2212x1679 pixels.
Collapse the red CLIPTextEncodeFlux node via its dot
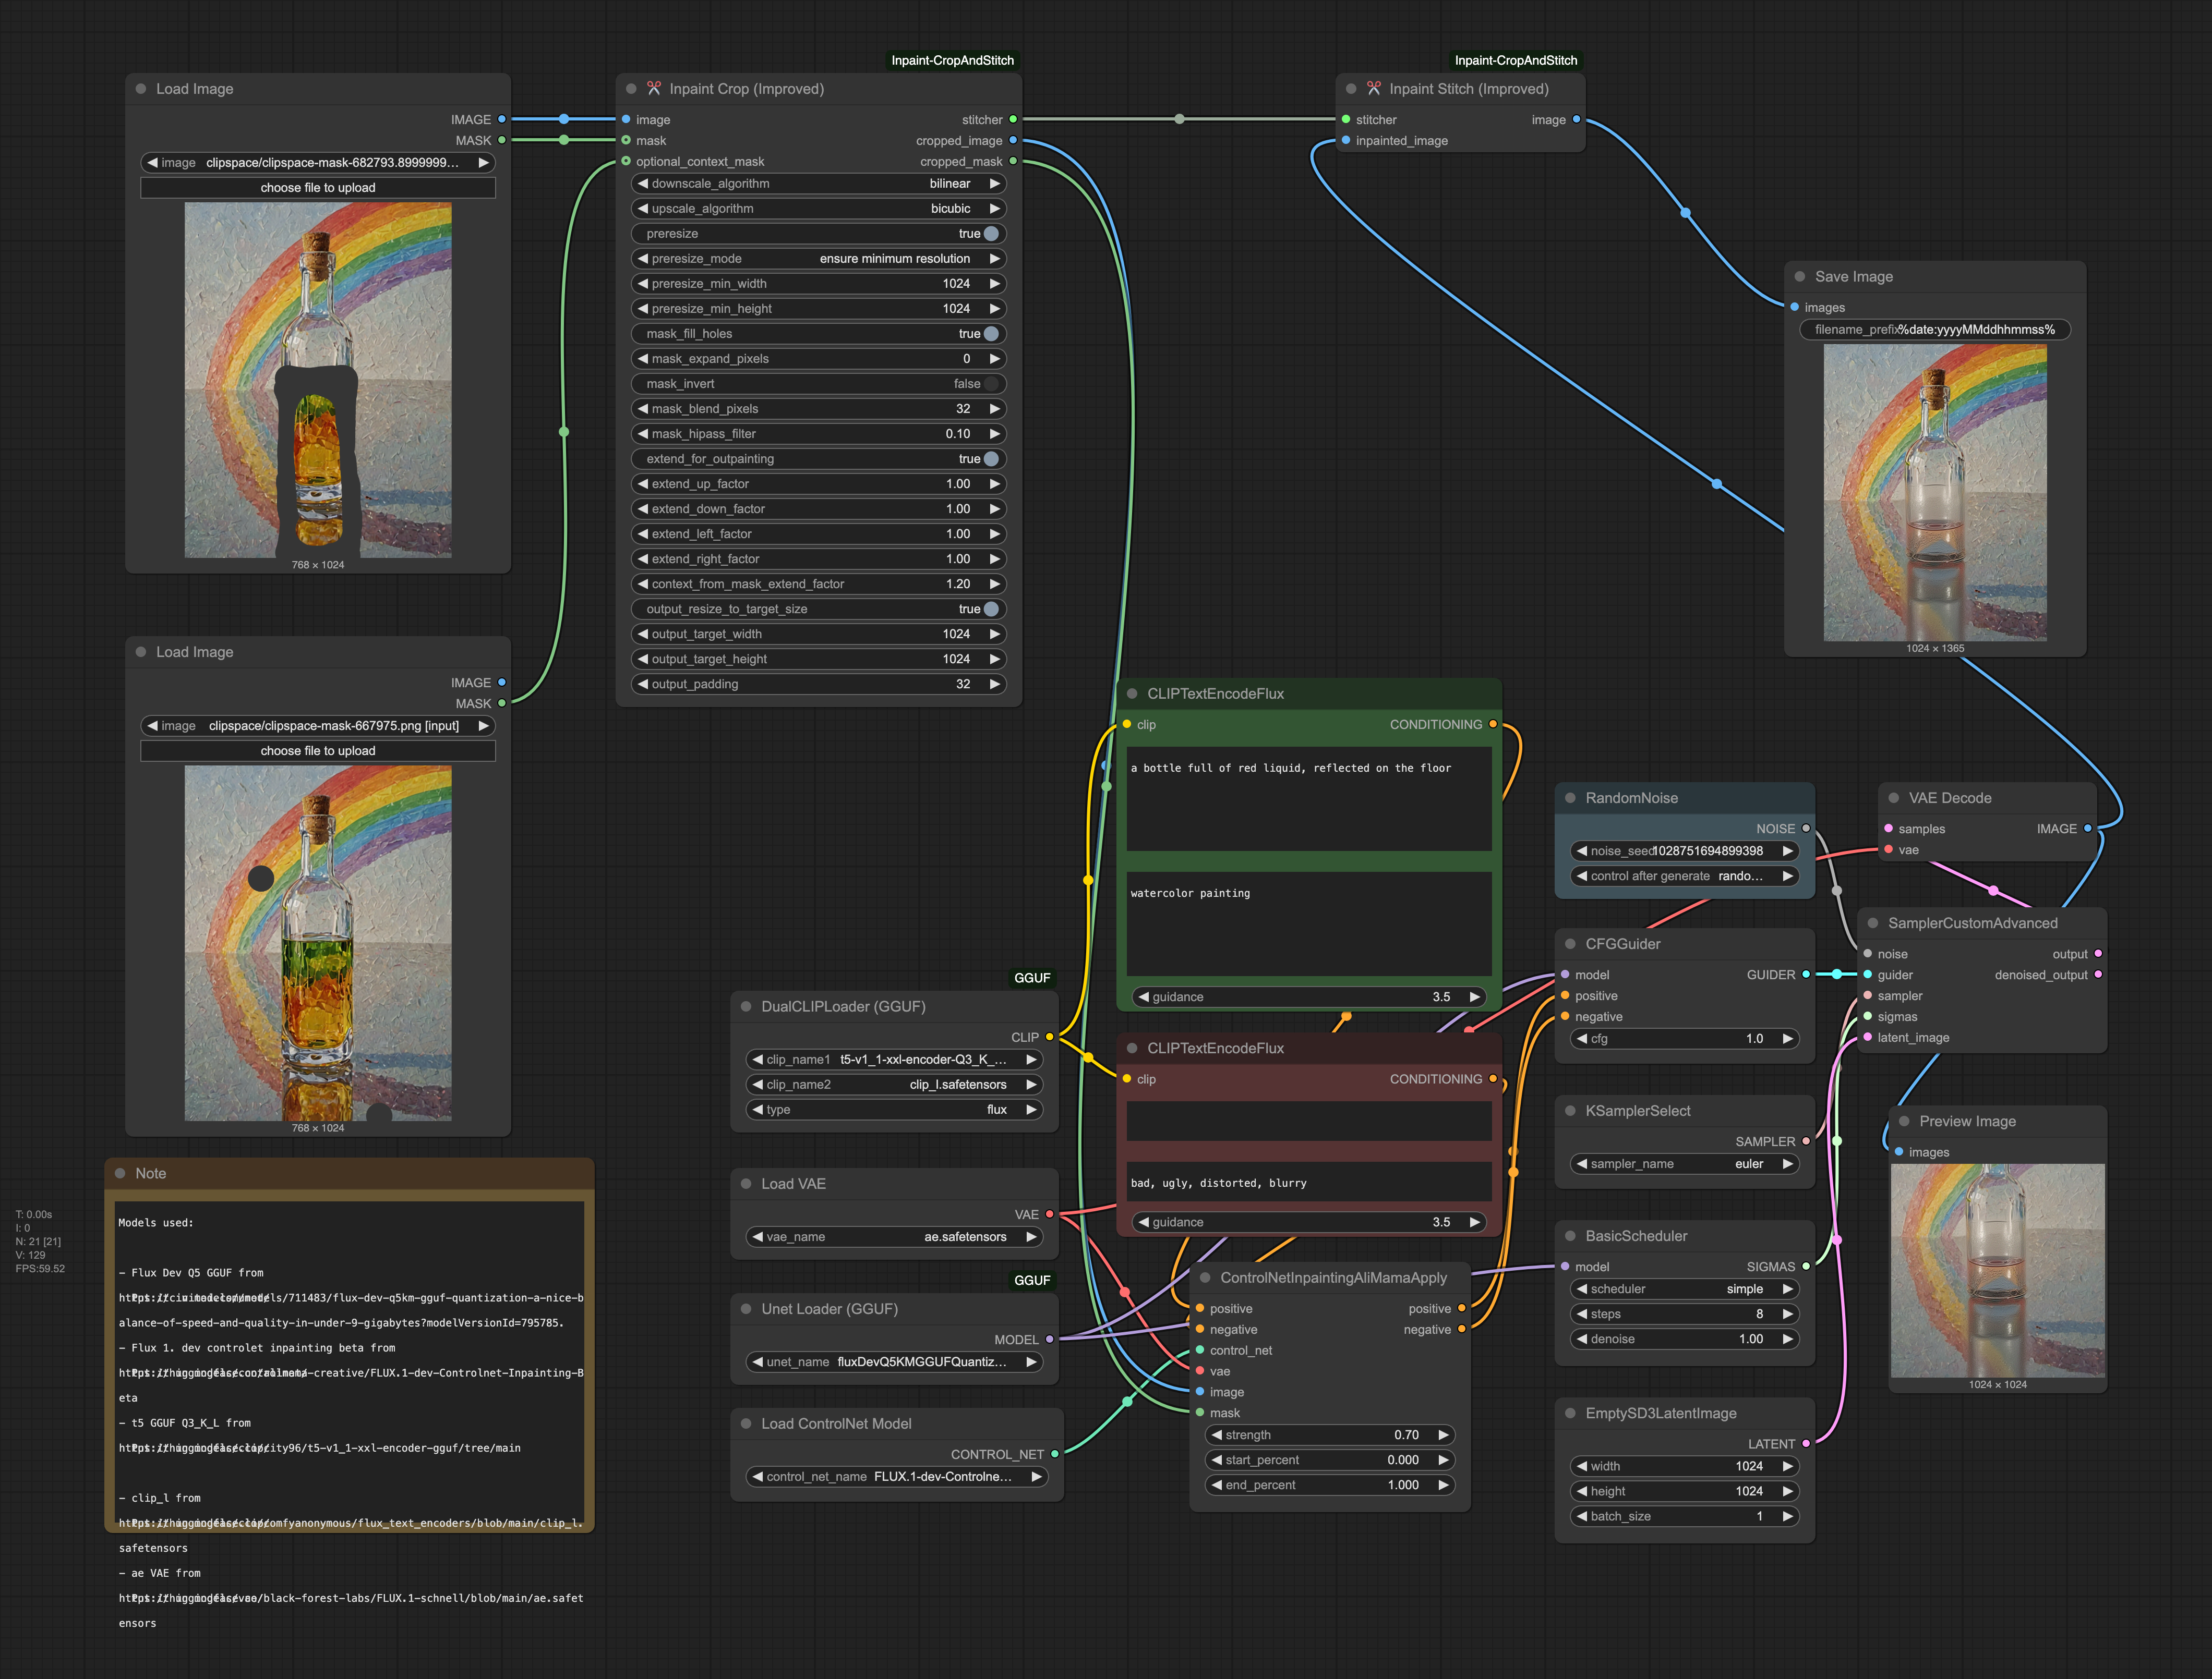click(1132, 1049)
